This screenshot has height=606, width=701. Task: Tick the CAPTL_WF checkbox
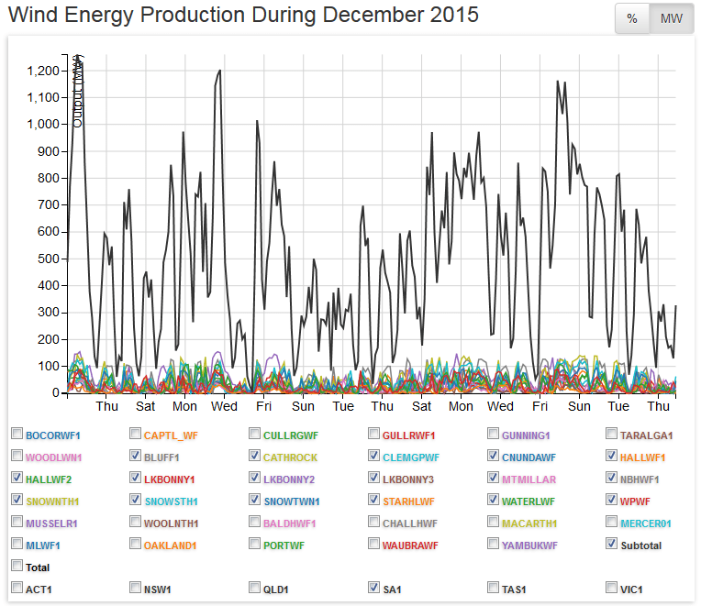point(136,435)
